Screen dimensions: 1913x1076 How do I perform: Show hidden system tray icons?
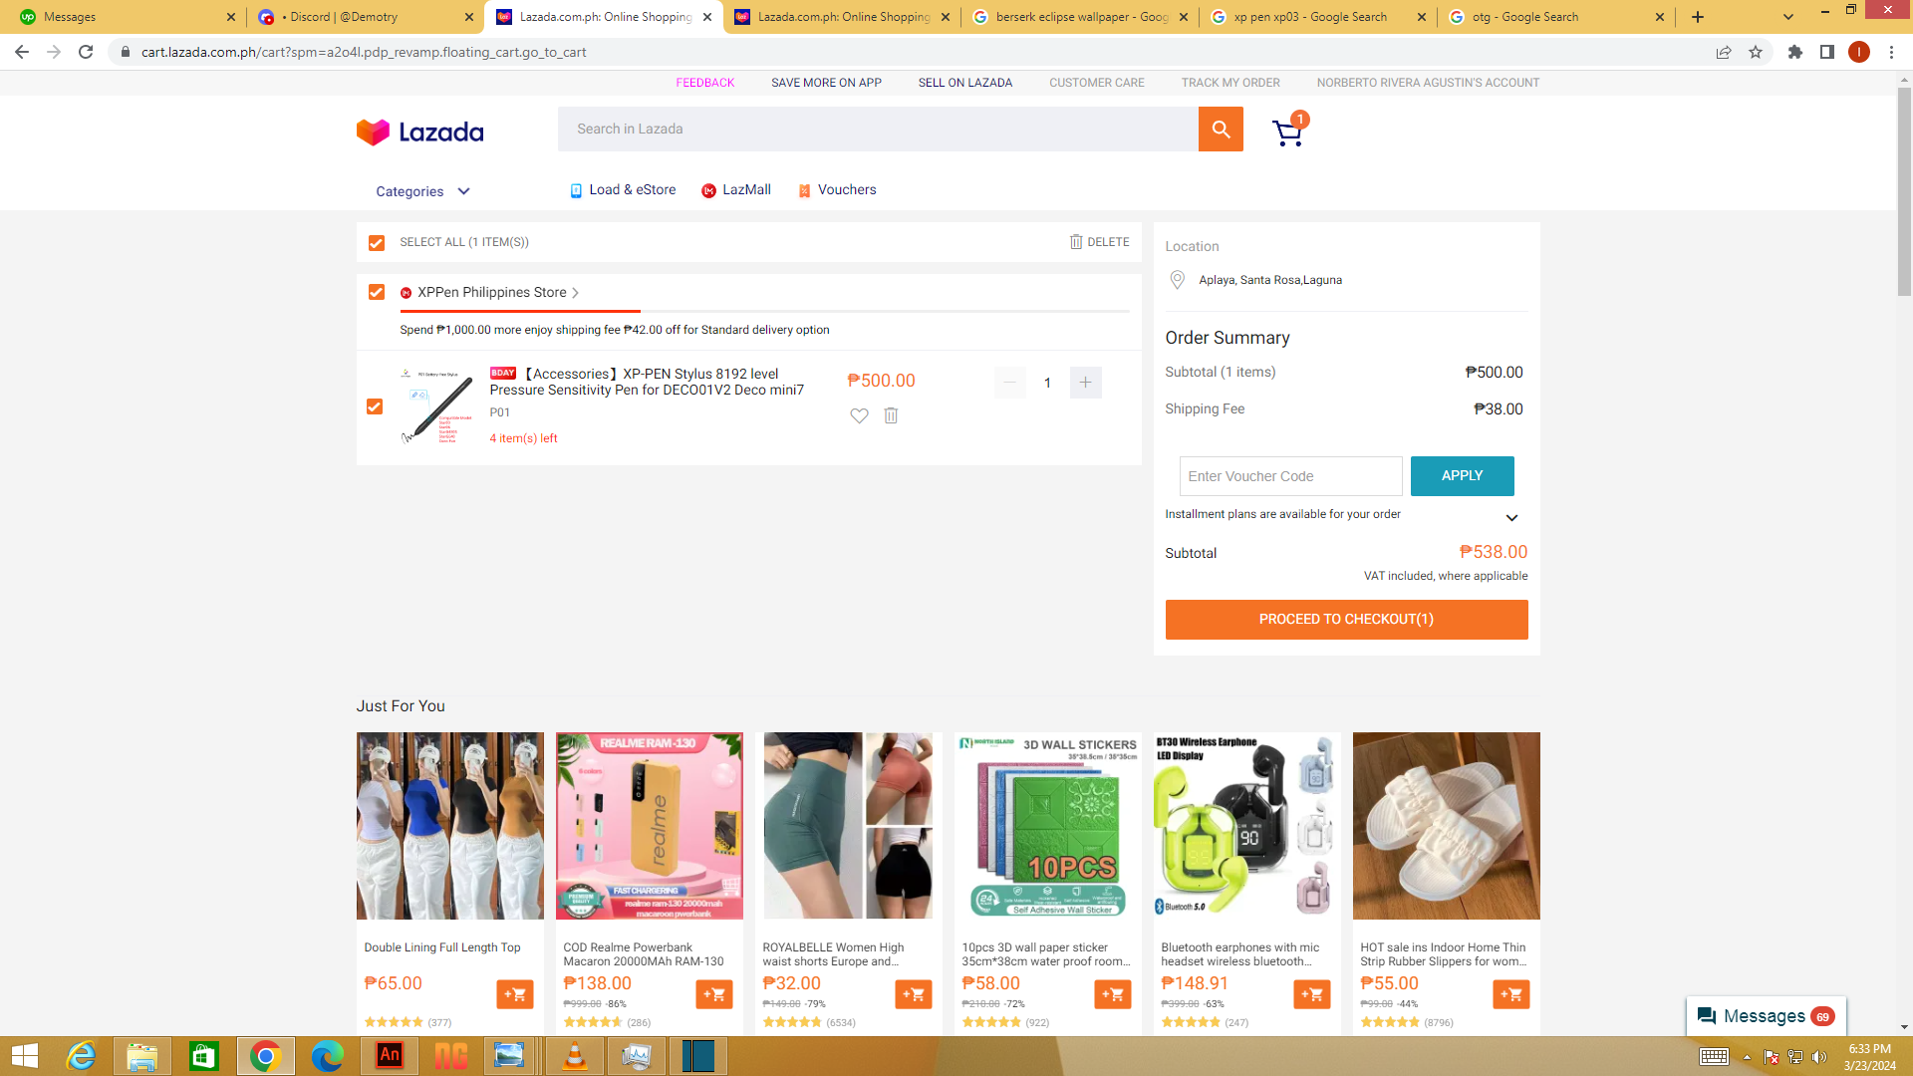pyautogui.click(x=1747, y=1057)
